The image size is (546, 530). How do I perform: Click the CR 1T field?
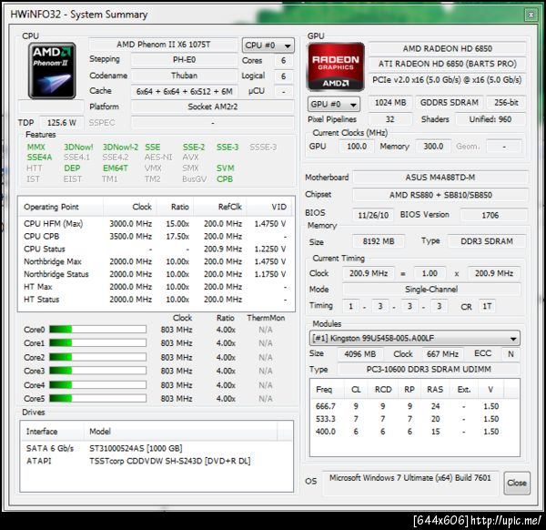(x=487, y=306)
